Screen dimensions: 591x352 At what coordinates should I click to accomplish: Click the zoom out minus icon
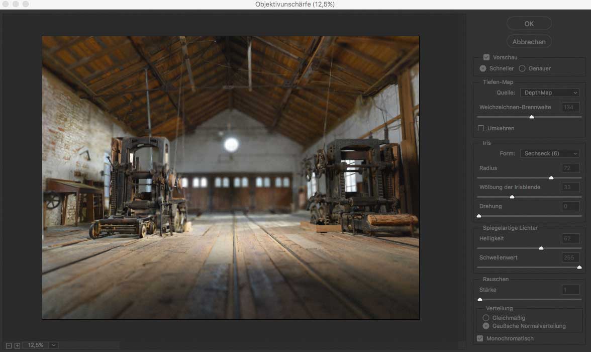10,345
